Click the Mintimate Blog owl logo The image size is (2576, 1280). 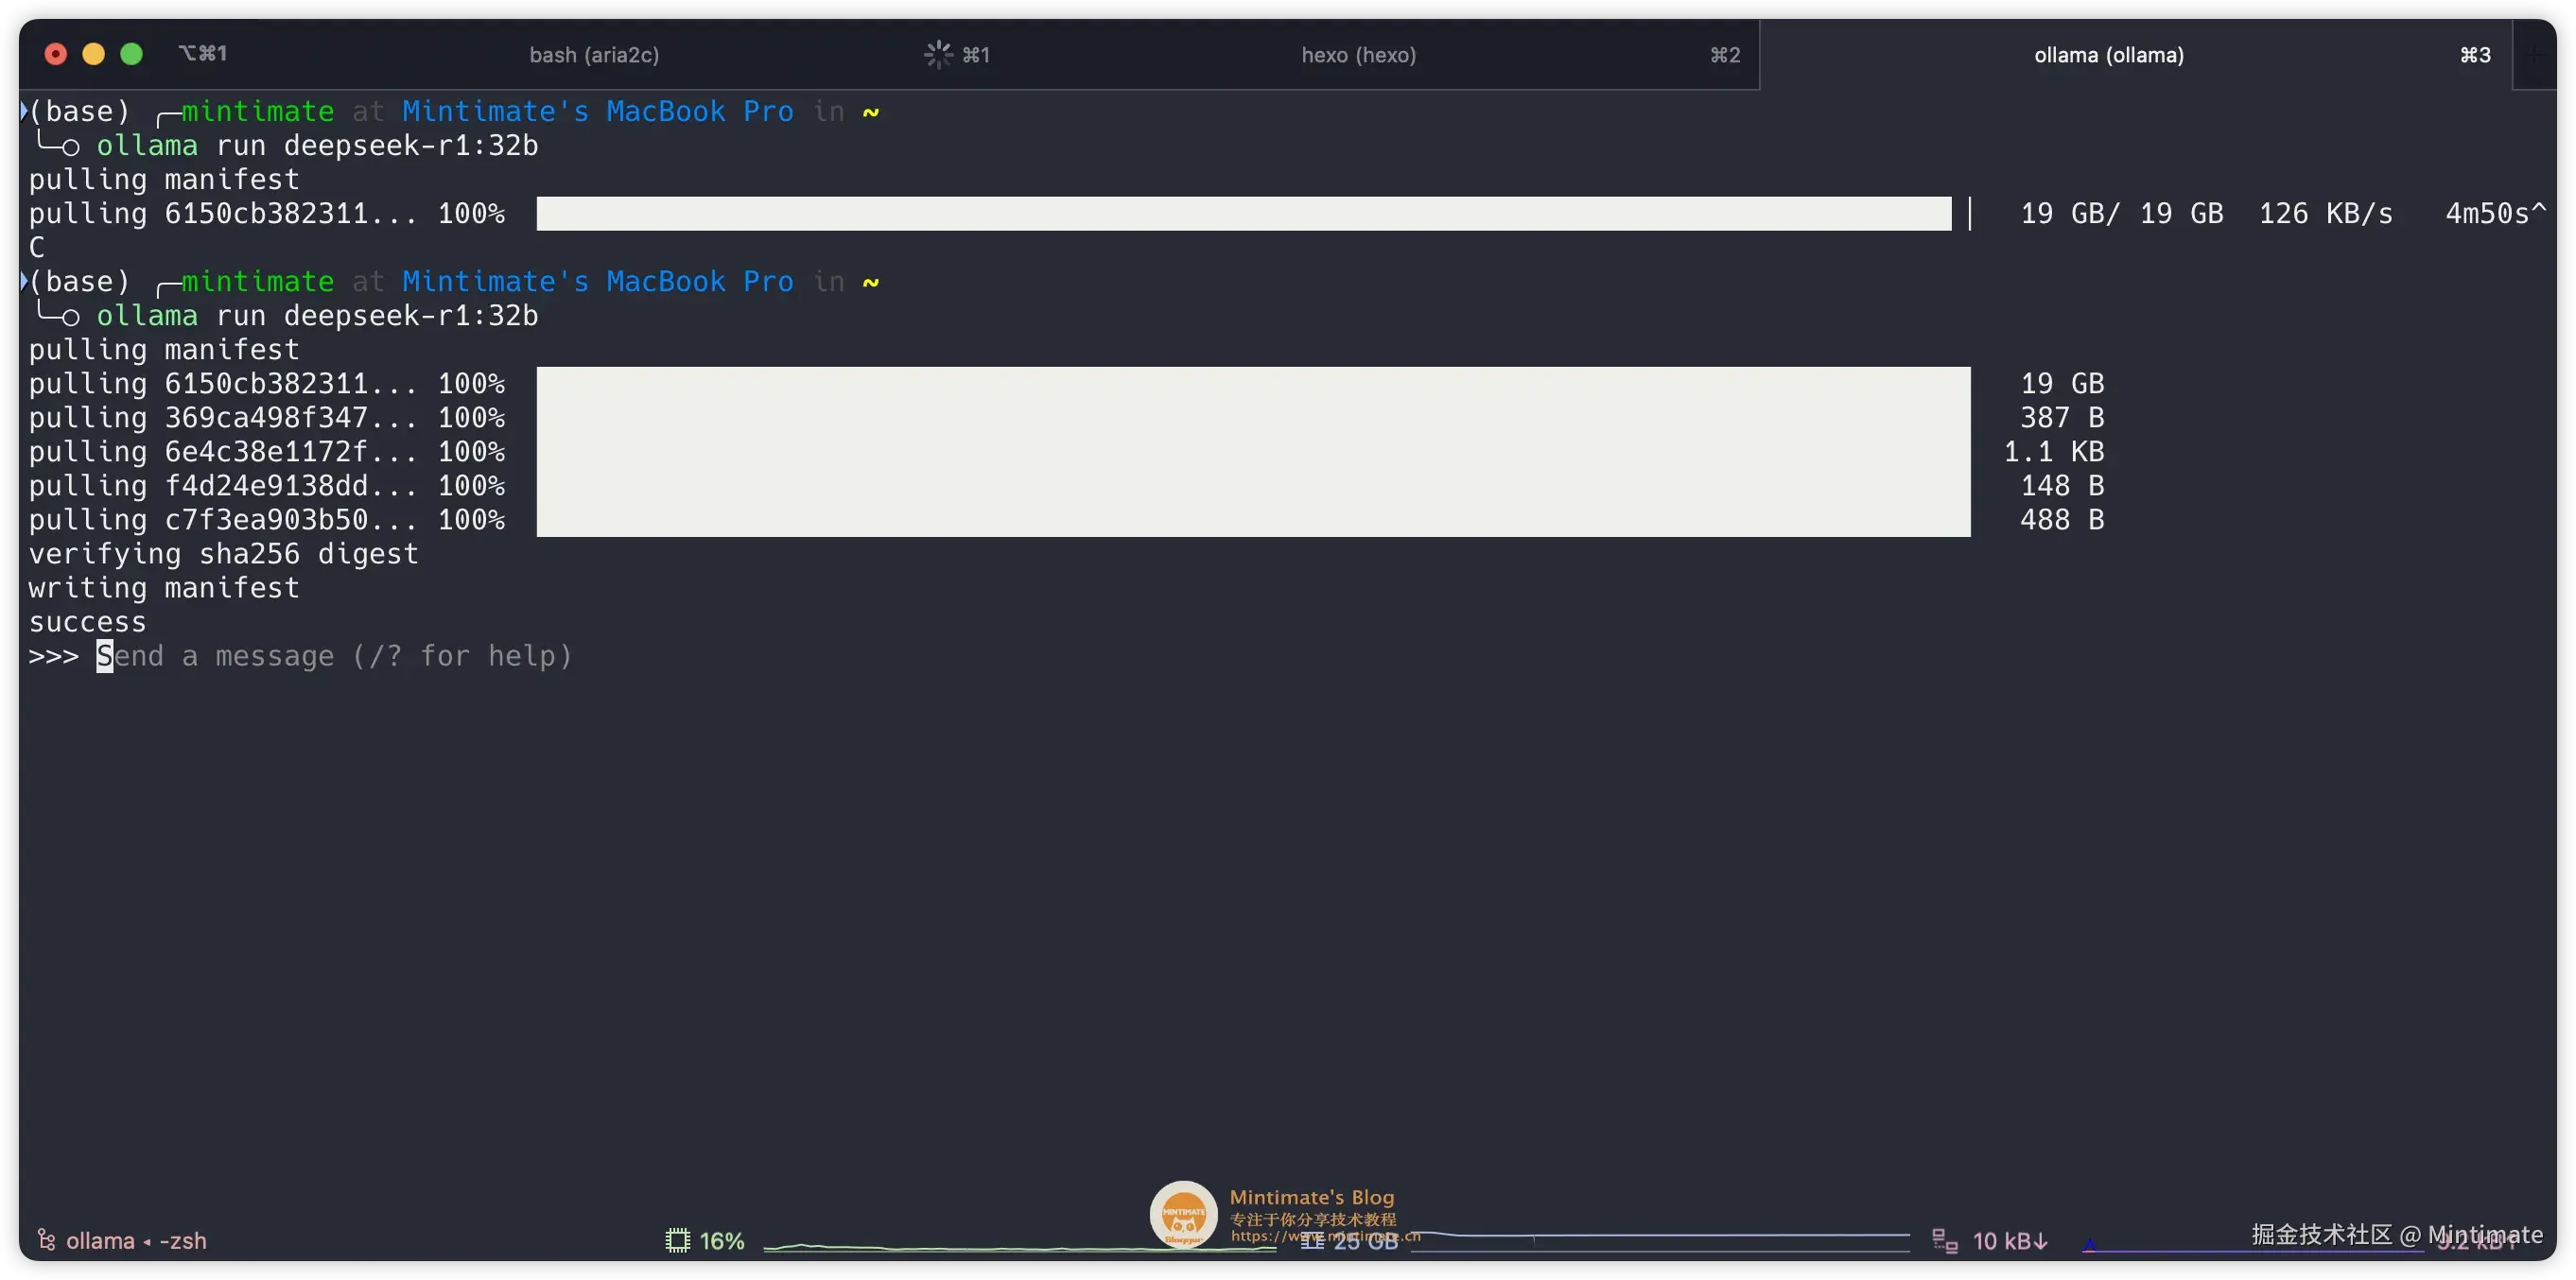[x=1183, y=1214]
